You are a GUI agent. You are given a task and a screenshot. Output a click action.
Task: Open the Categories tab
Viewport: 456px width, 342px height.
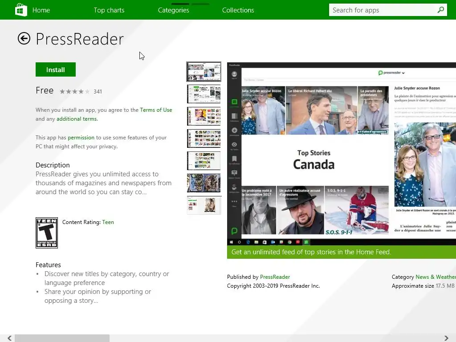tap(173, 10)
